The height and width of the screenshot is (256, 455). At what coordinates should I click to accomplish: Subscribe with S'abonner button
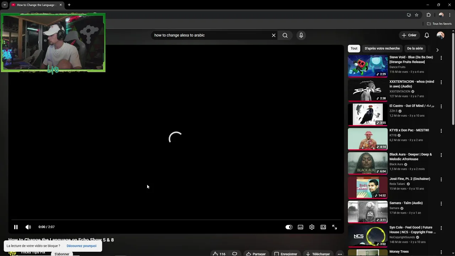click(62, 254)
